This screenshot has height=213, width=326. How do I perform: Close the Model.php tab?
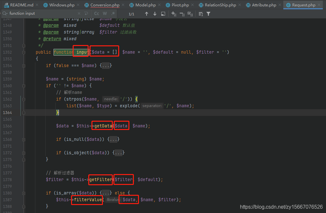click(x=159, y=5)
